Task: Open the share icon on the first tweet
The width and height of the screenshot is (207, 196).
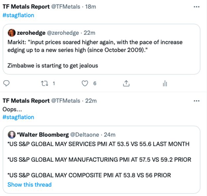Action: tap(126, 84)
